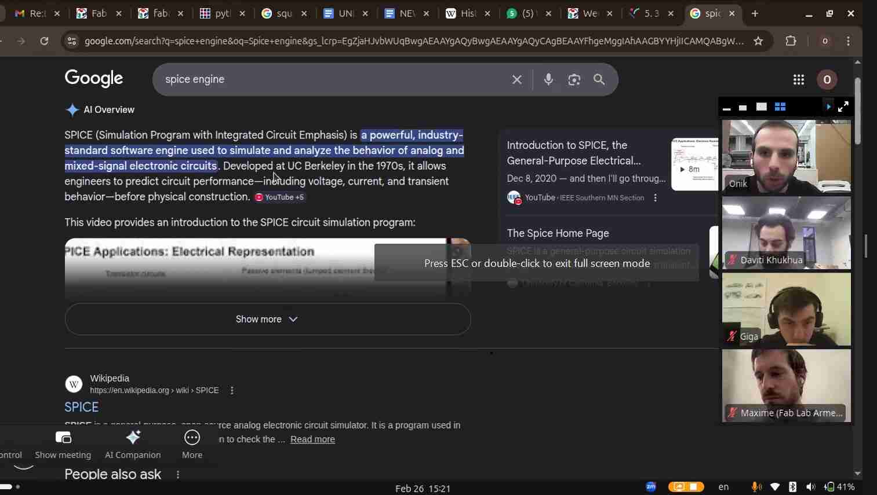
Task: Click the tray microphone indicator
Action: coord(756,487)
